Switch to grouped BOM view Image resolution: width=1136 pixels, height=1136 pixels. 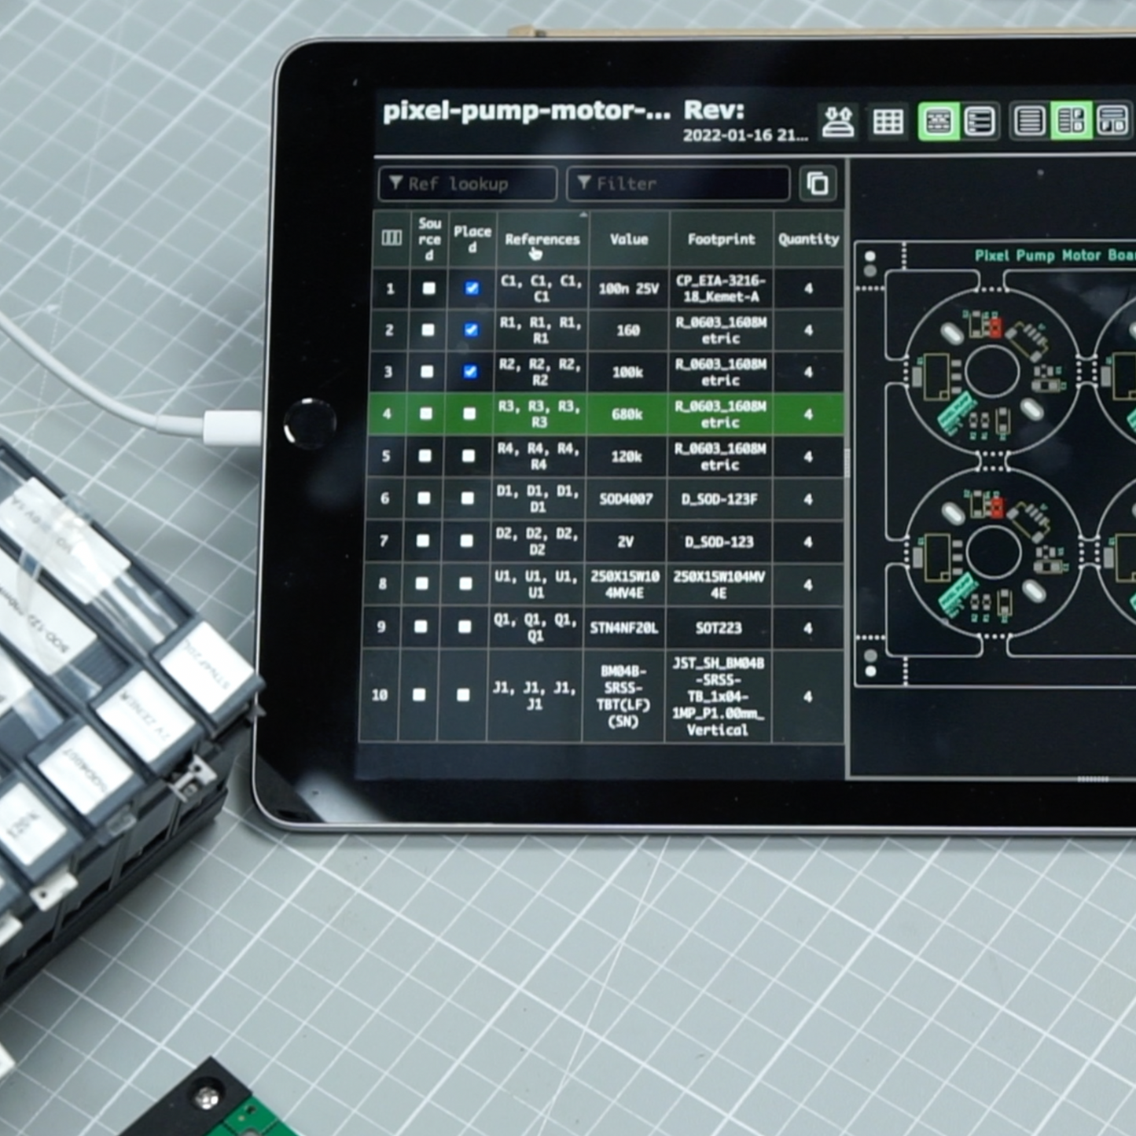pos(938,122)
